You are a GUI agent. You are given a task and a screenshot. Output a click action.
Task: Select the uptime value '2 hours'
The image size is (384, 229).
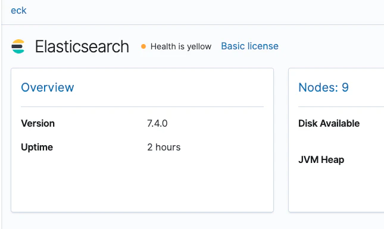[164, 148]
